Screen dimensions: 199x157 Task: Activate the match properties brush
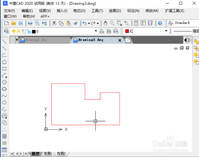click(75, 23)
